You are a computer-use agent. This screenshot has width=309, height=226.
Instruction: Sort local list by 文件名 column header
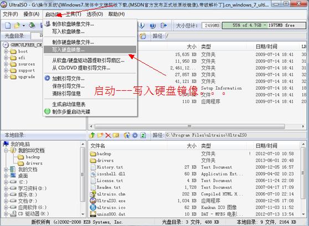(127, 146)
